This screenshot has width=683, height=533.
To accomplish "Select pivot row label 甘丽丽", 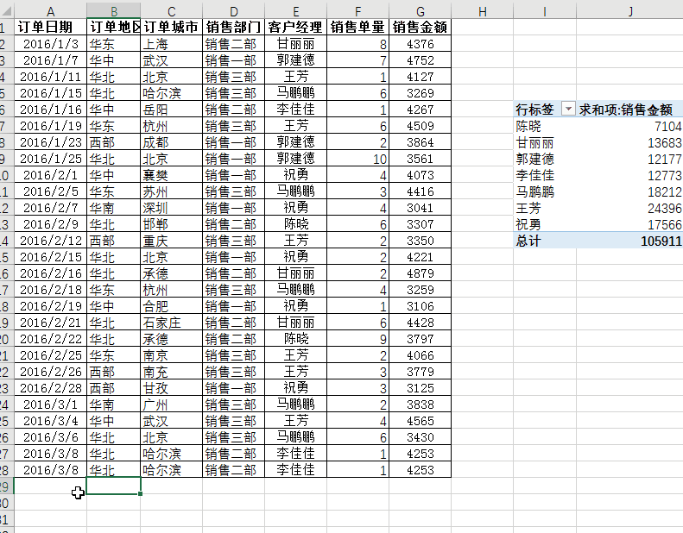I will point(545,142).
